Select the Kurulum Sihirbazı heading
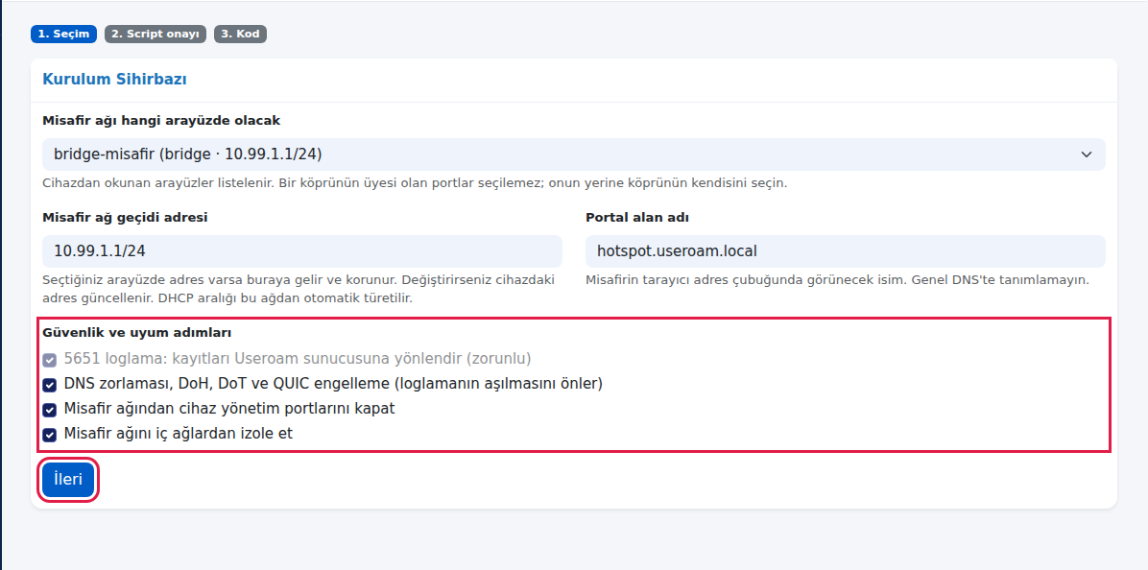The width and height of the screenshot is (1148, 570). pos(114,80)
